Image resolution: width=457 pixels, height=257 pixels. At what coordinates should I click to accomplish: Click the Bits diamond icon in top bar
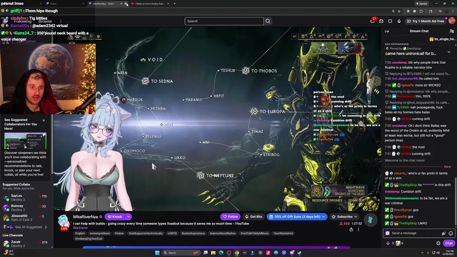click(x=399, y=21)
